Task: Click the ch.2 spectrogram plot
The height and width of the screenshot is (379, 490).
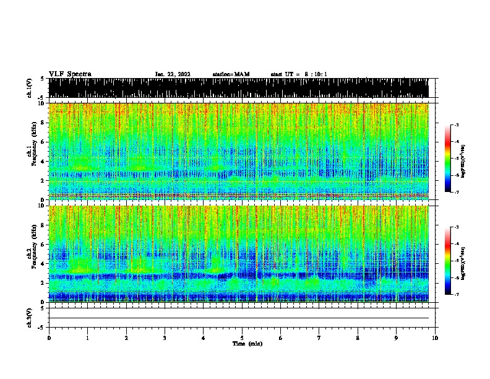Action: pyautogui.click(x=238, y=254)
